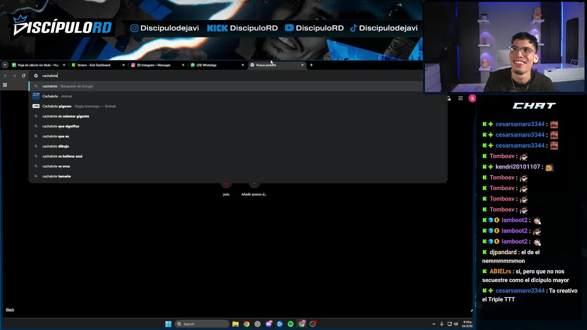Click the Black link at bottom left
587x330 pixels.
pos(10,310)
